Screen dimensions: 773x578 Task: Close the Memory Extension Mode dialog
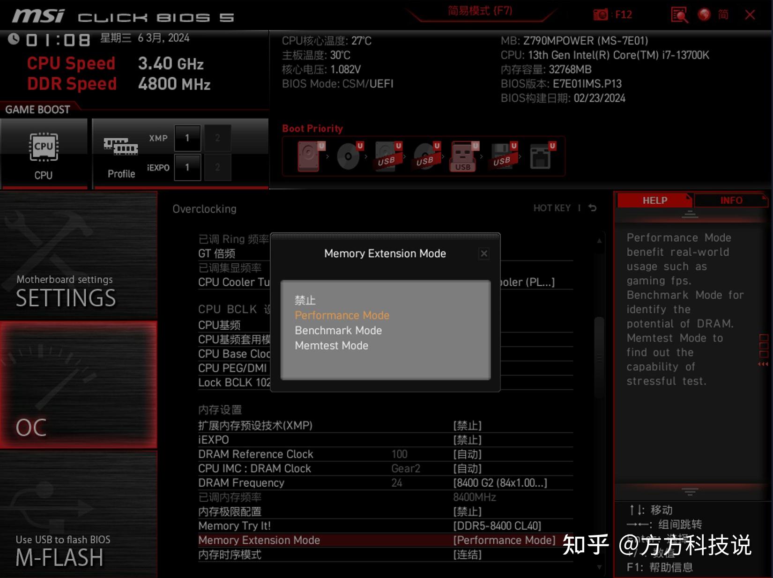[x=484, y=253]
